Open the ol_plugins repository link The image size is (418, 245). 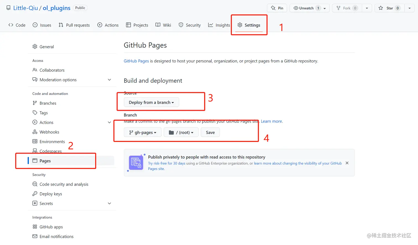coord(56,8)
